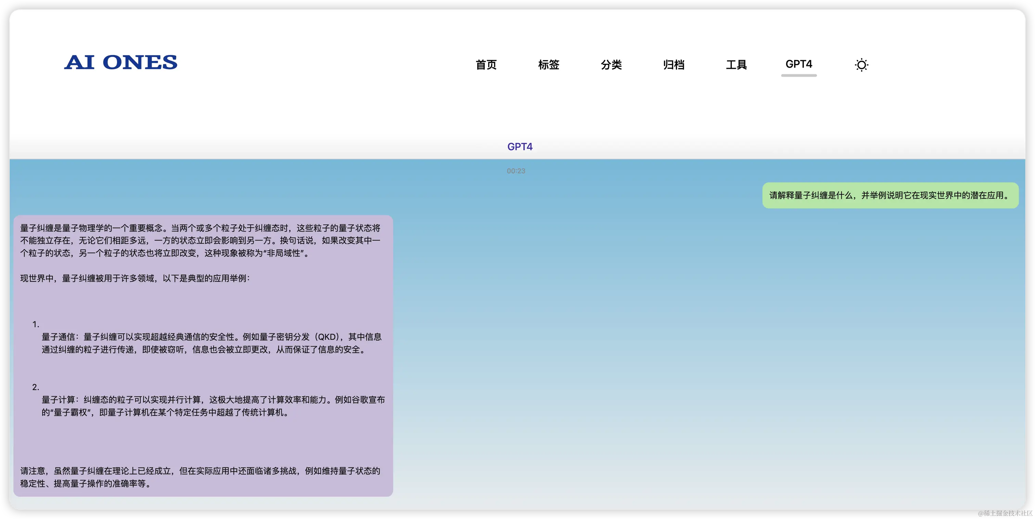Select the 归档 nav item
This screenshot has height=519, width=1035.
tap(673, 65)
